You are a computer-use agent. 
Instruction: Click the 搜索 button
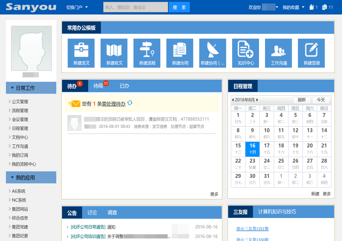(179, 7)
